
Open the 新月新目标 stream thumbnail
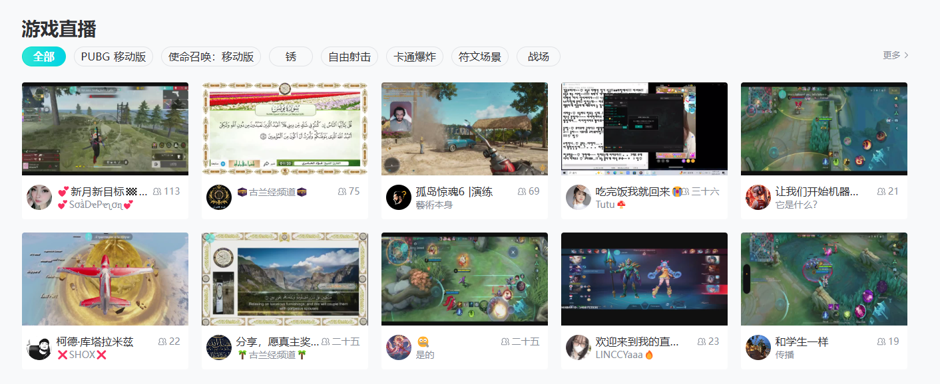tap(105, 129)
